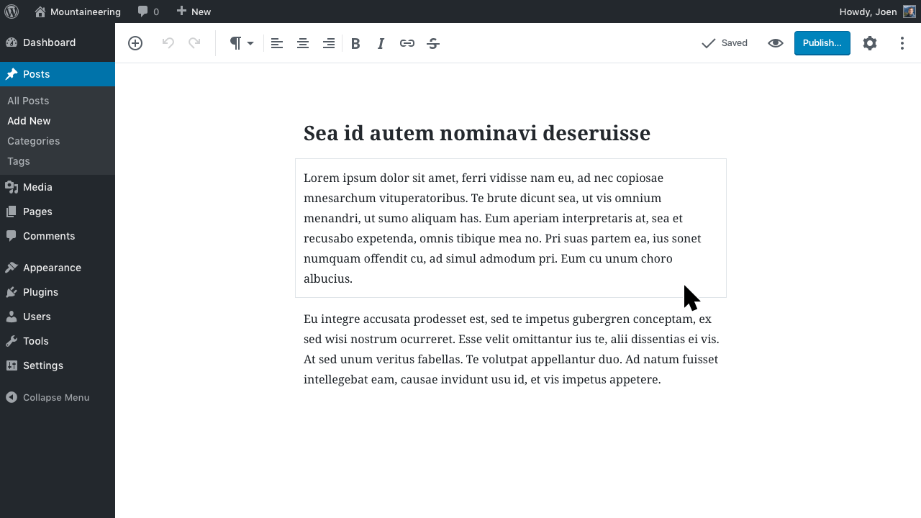Open the Media menu in the sidebar
The height and width of the screenshot is (518, 921).
click(37, 187)
